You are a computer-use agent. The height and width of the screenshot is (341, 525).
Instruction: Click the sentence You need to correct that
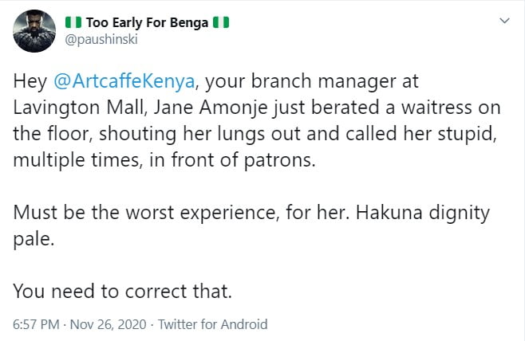pos(123,291)
